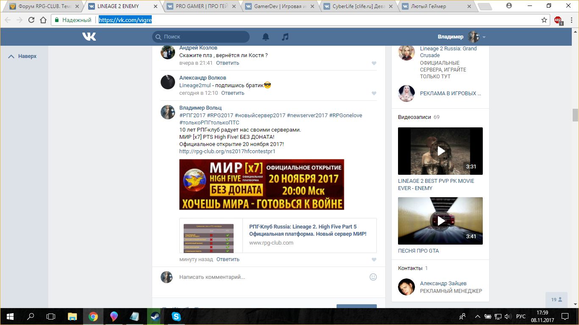Switch to the PRO GAMER tab
The height and width of the screenshot is (325, 579).
[200, 6]
